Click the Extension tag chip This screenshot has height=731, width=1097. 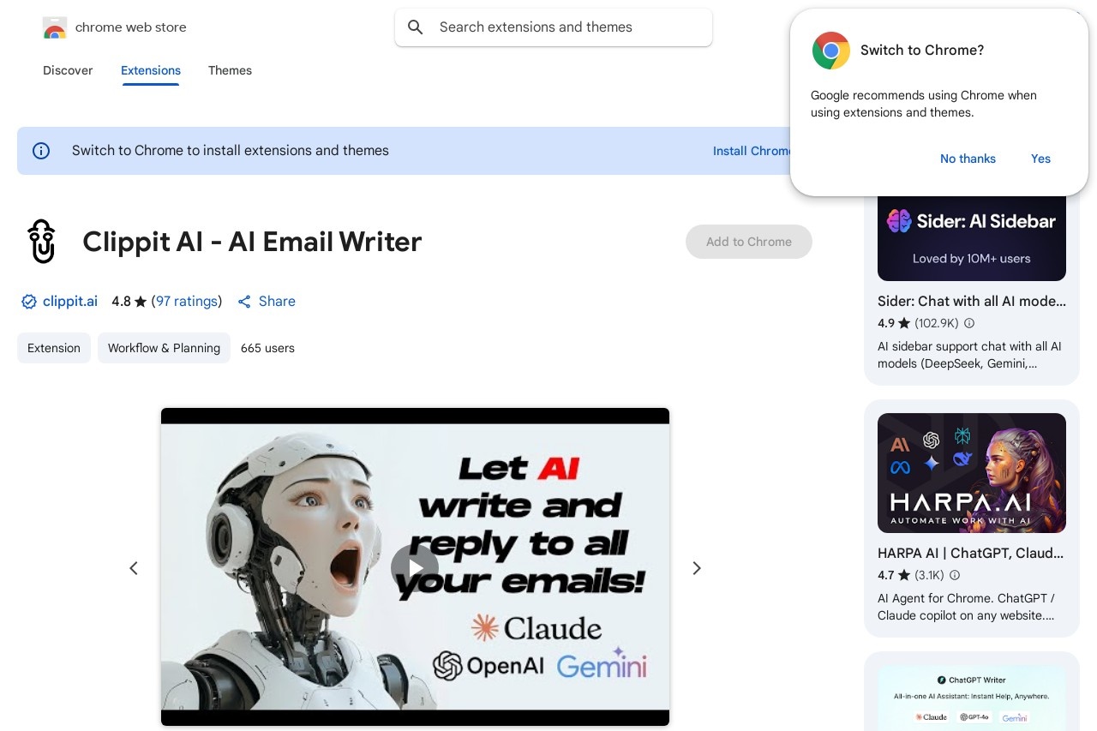click(x=54, y=348)
